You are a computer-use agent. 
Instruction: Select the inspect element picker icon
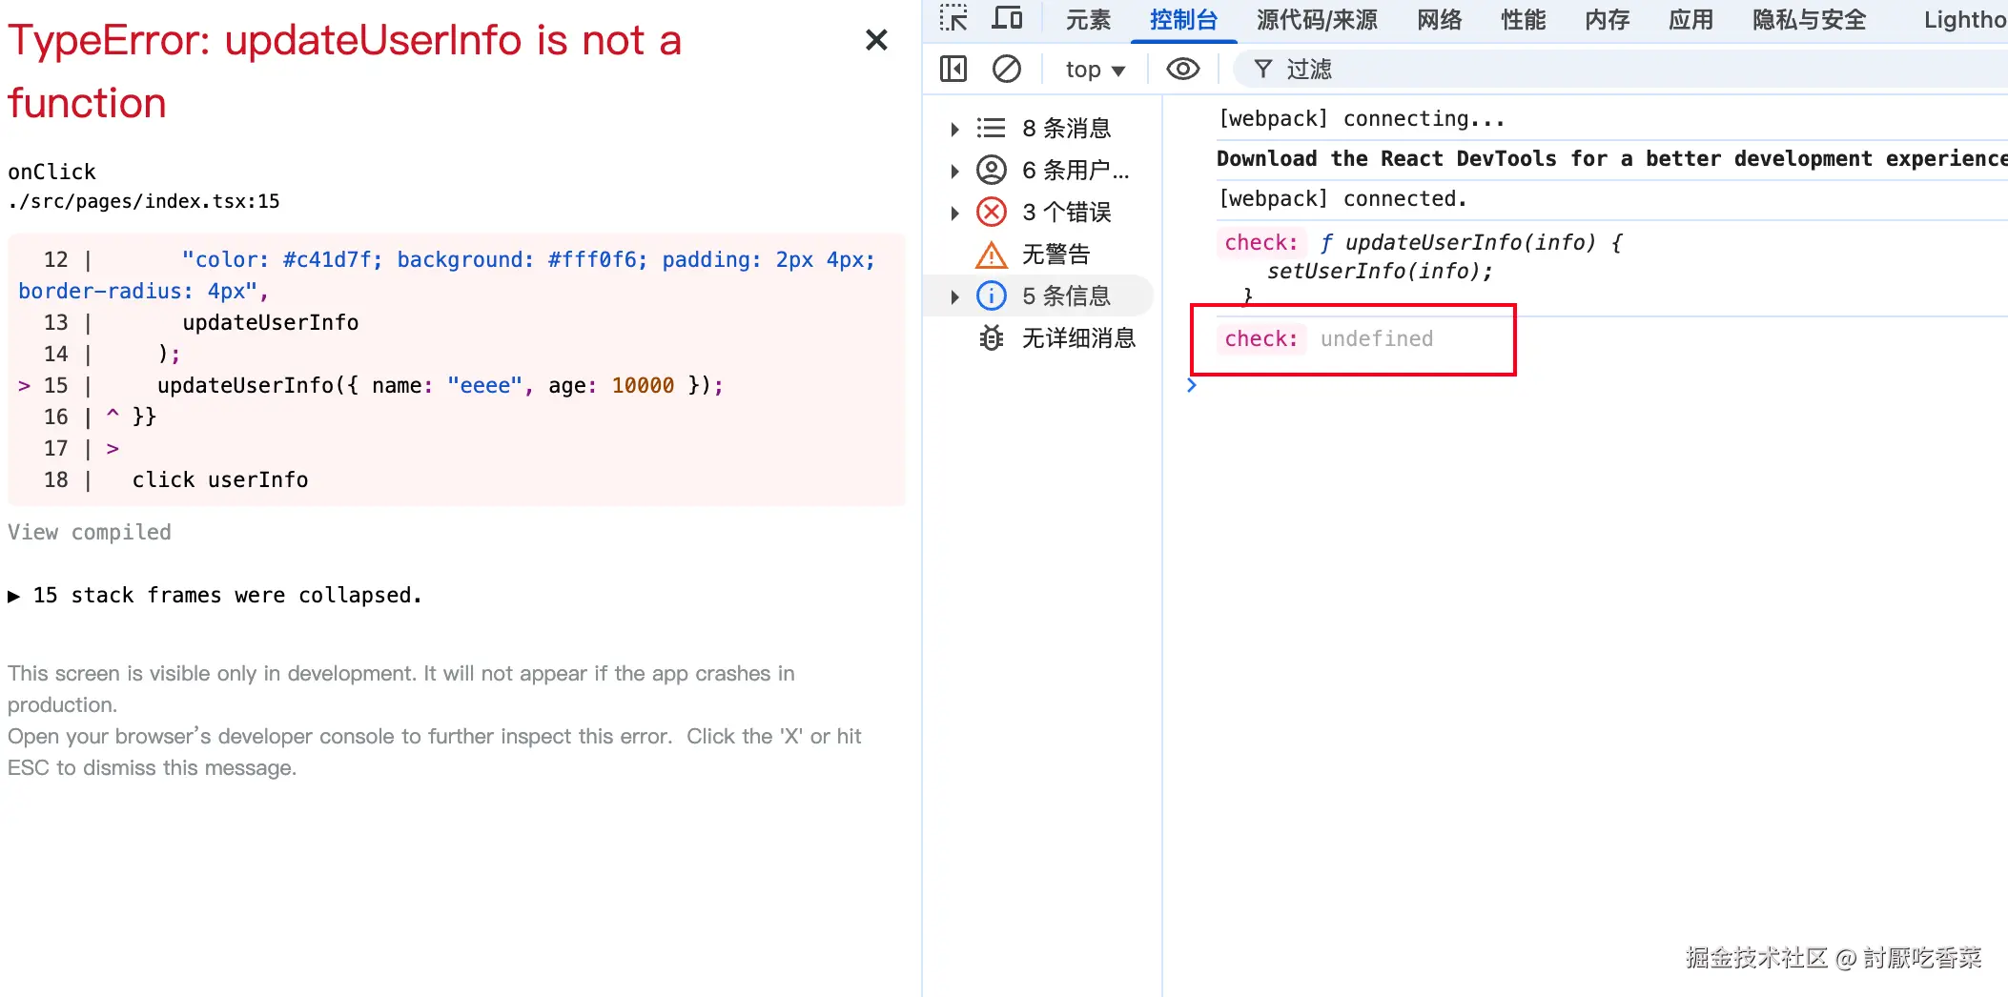coord(953,18)
